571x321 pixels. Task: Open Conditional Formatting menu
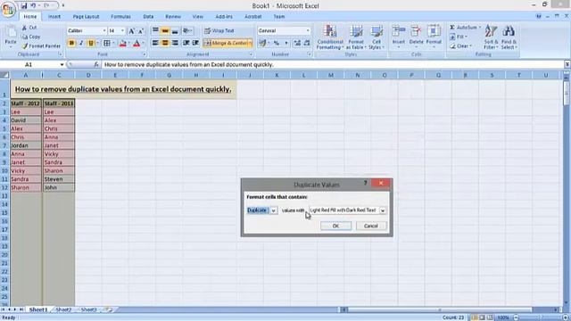330,37
